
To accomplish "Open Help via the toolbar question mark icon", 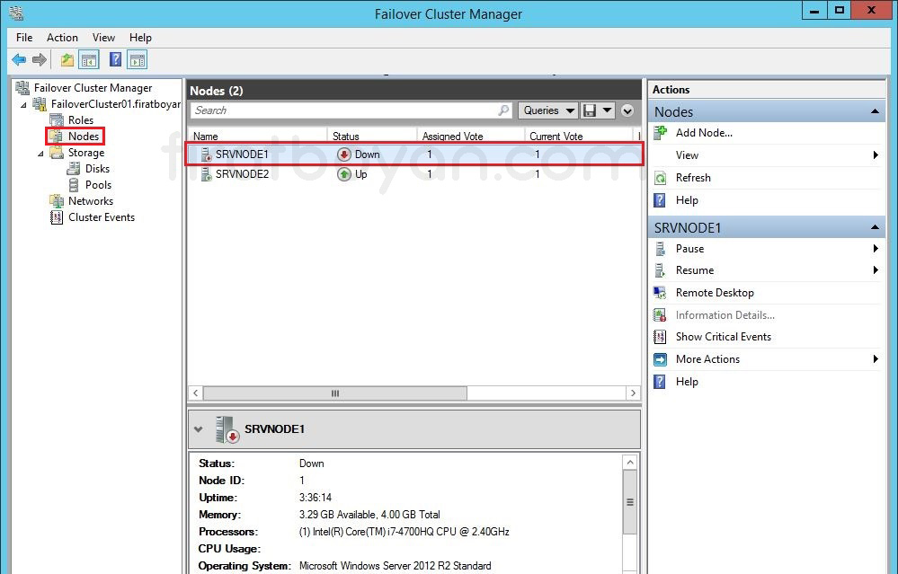I will (x=115, y=59).
